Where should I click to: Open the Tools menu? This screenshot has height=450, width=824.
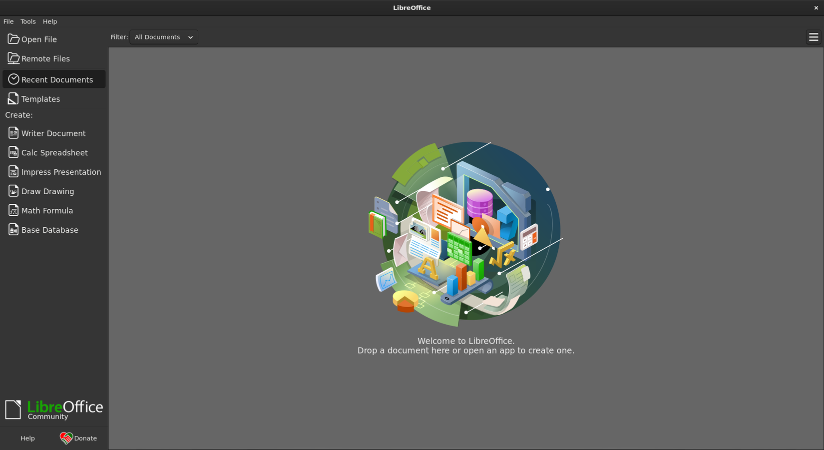[x=27, y=21]
